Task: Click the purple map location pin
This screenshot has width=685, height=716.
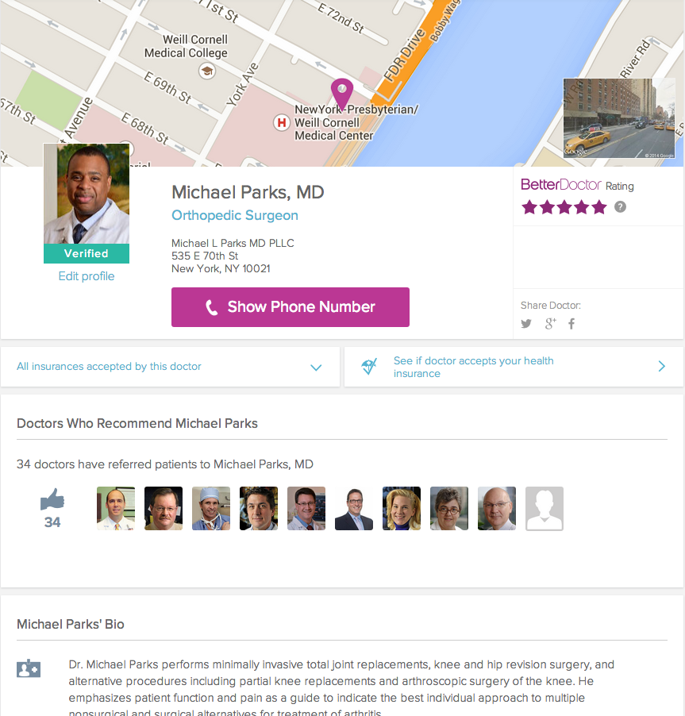Action: tap(341, 94)
